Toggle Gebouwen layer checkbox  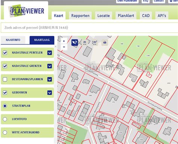coord(5,93)
